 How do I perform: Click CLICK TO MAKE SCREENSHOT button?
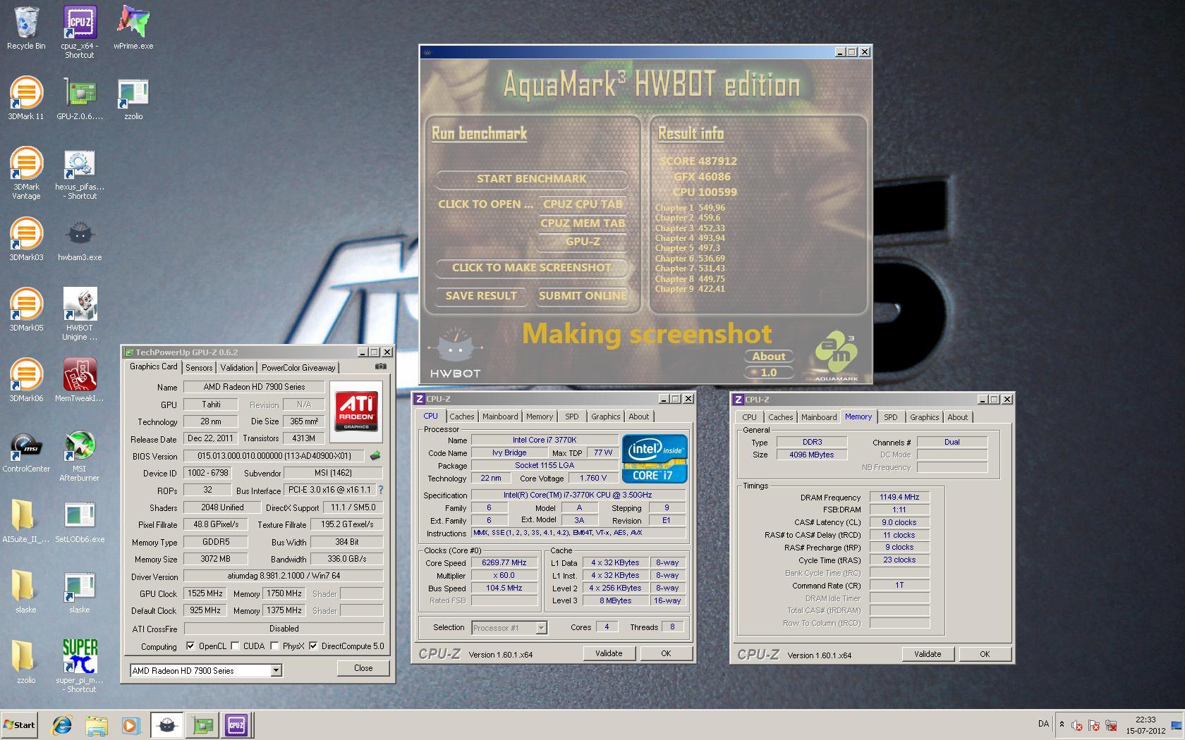pos(531,268)
